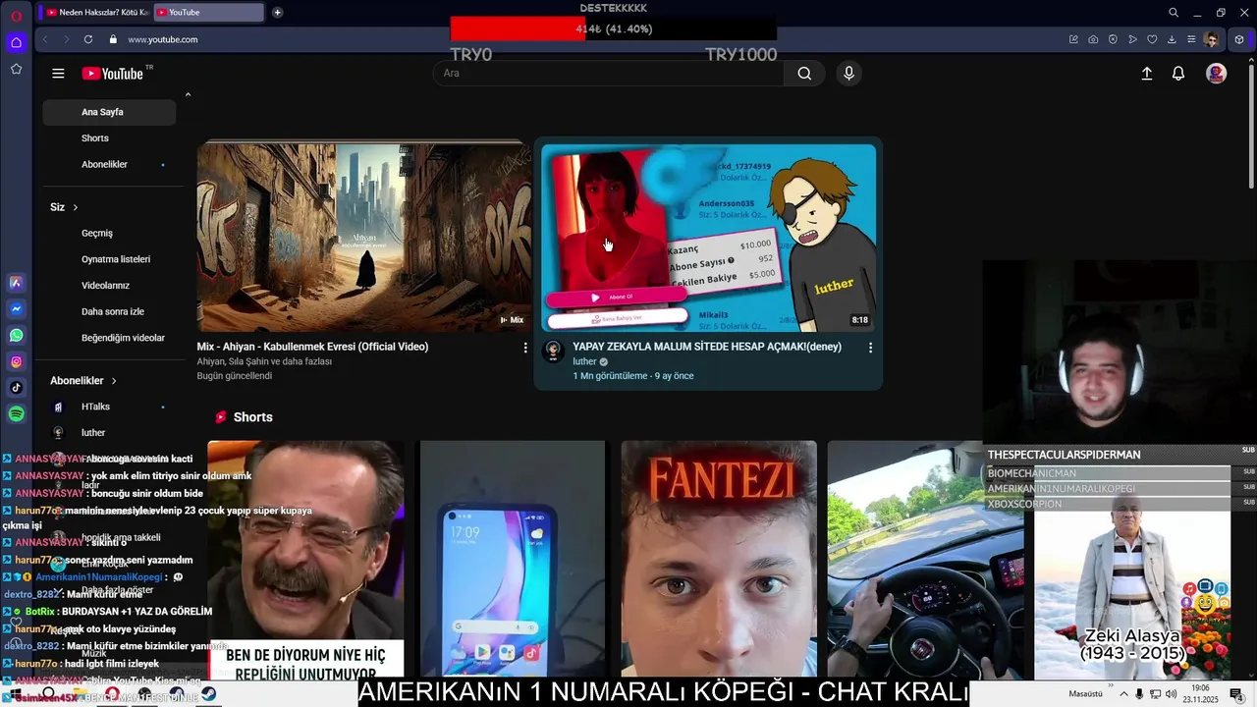Open YouTube notifications bell
This screenshot has height=707, width=1257.
(x=1178, y=74)
